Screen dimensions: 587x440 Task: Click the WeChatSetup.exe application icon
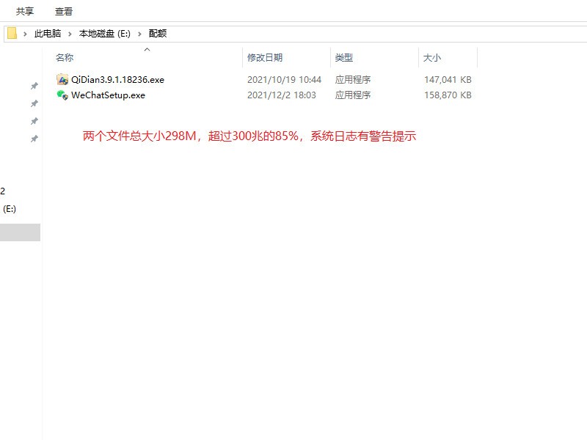pos(62,95)
